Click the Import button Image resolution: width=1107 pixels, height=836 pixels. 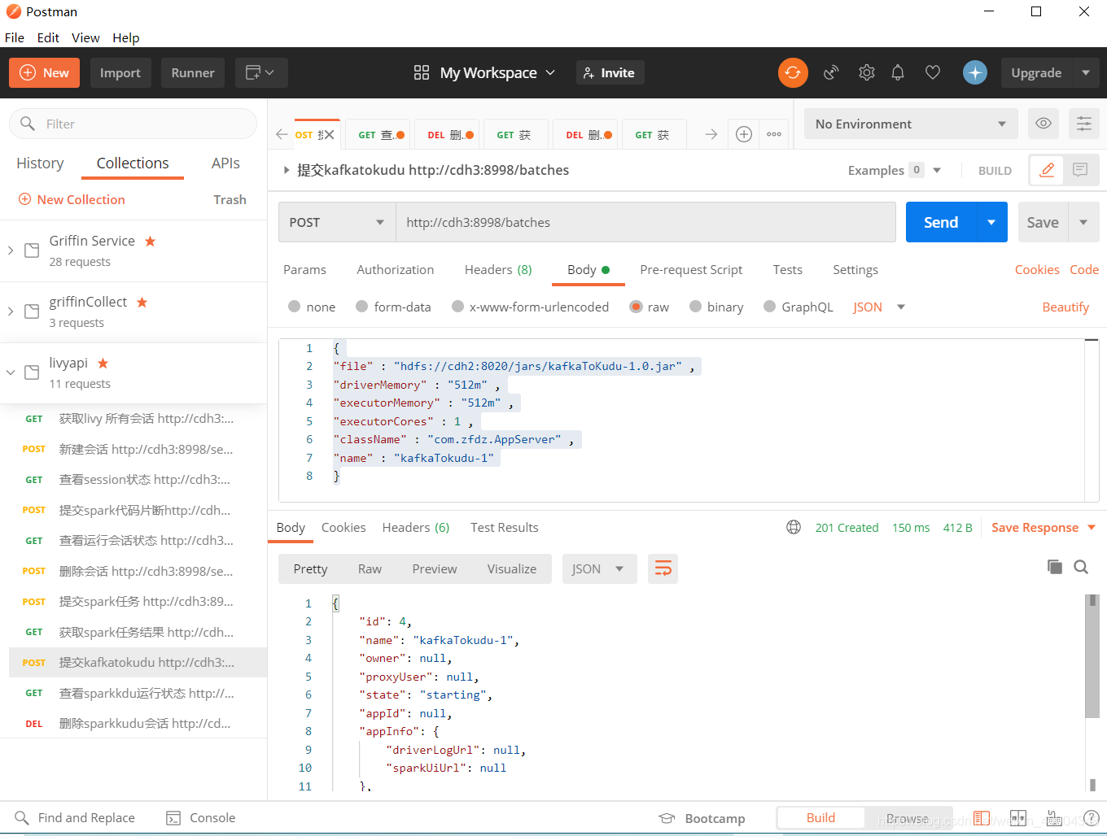click(x=120, y=72)
